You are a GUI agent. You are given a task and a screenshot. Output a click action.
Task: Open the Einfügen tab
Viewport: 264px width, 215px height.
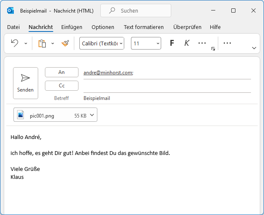click(x=72, y=27)
